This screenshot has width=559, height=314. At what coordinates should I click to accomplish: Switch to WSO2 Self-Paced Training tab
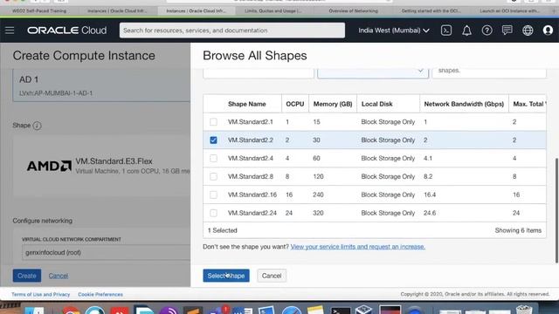[39, 11]
